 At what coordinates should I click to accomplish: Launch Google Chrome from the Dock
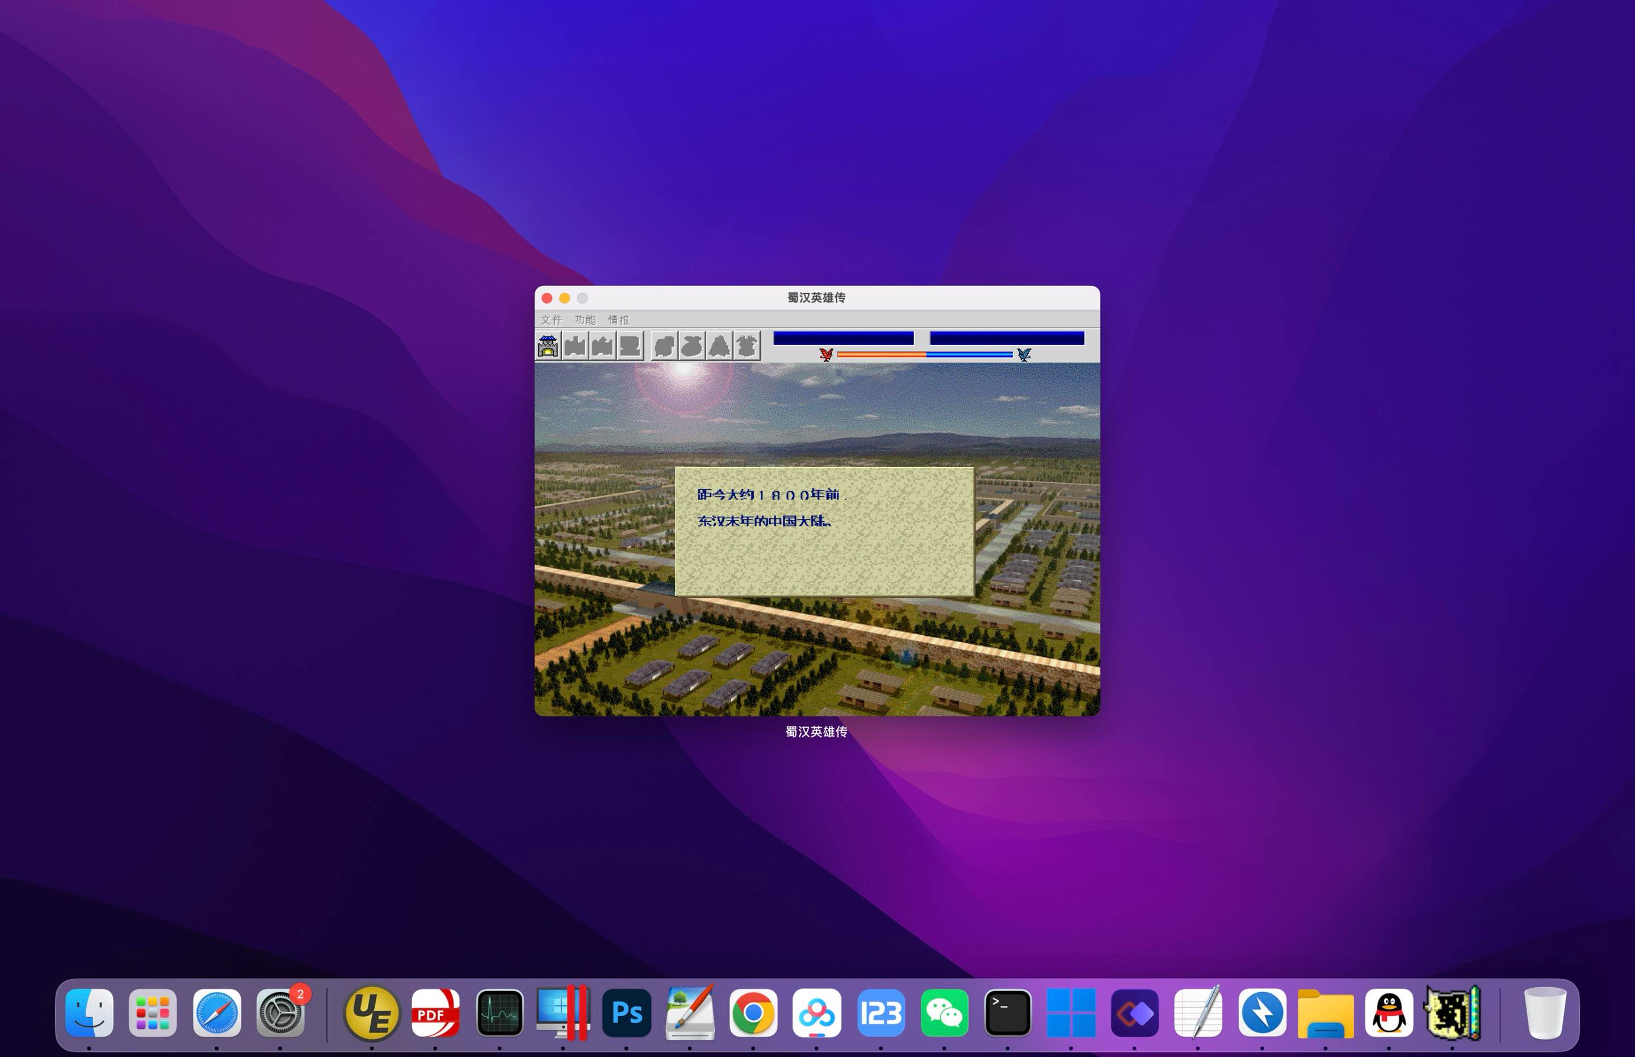(x=753, y=1012)
